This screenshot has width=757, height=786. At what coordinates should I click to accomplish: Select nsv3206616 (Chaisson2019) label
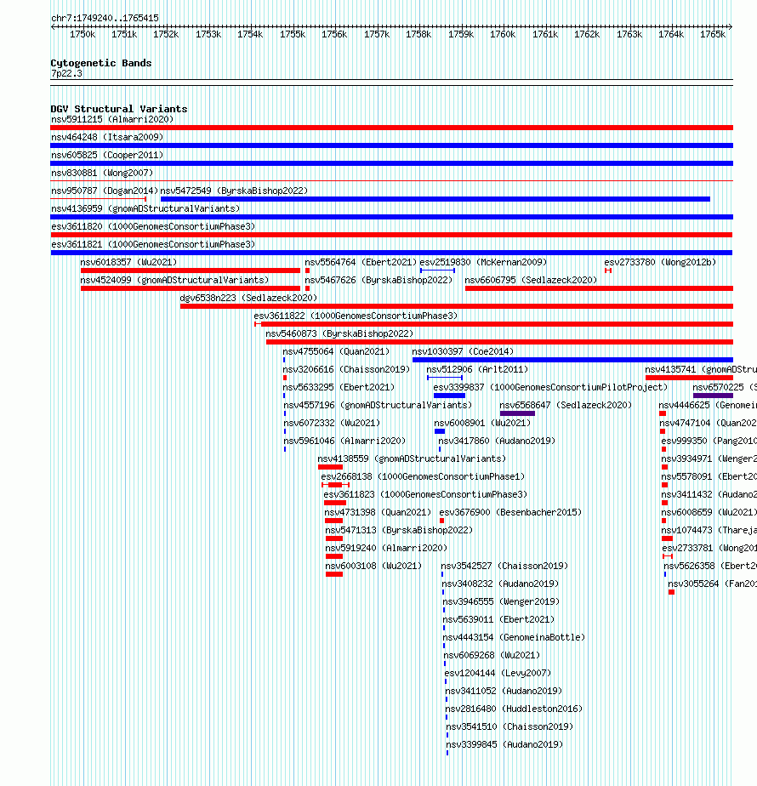coord(346,369)
